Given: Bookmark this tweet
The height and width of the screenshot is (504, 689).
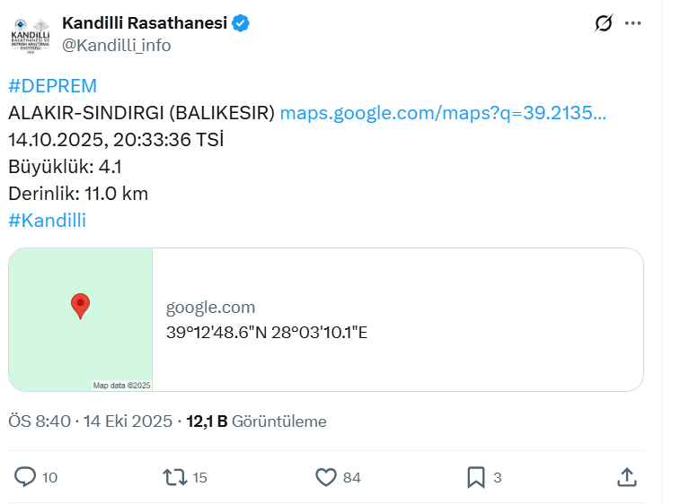Looking at the screenshot, I should coord(476,477).
